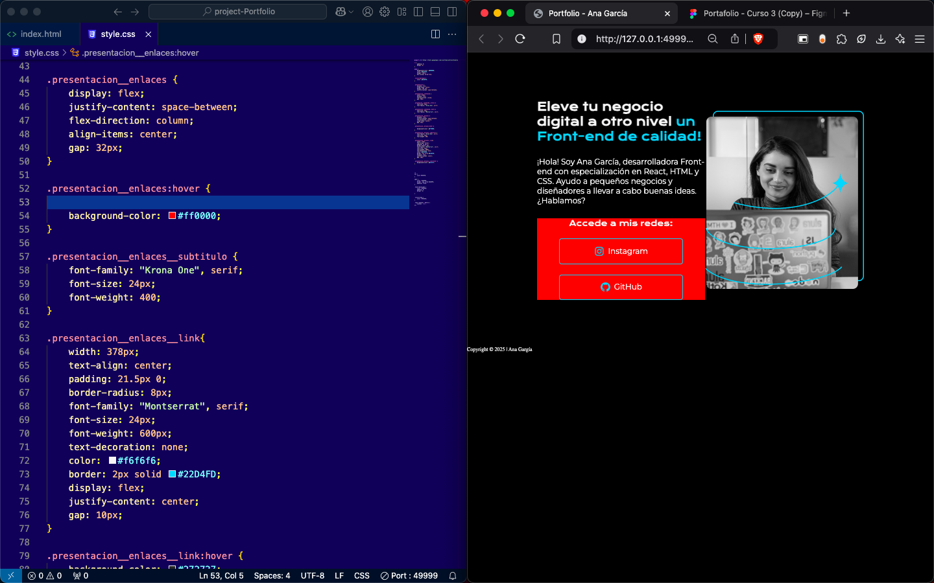View site information icon in address bar

coord(582,39)
